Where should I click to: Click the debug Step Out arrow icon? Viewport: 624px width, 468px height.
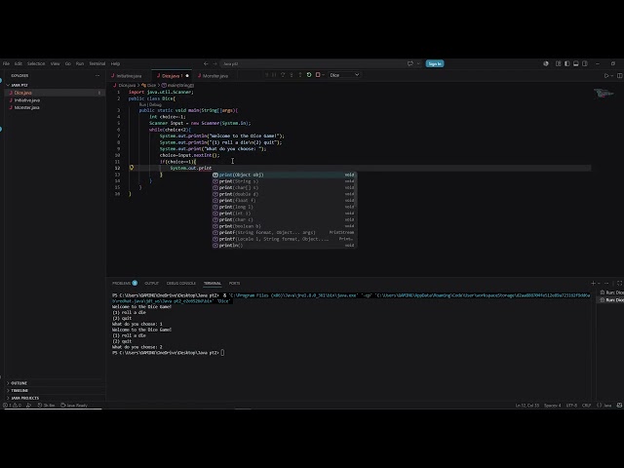300,75
